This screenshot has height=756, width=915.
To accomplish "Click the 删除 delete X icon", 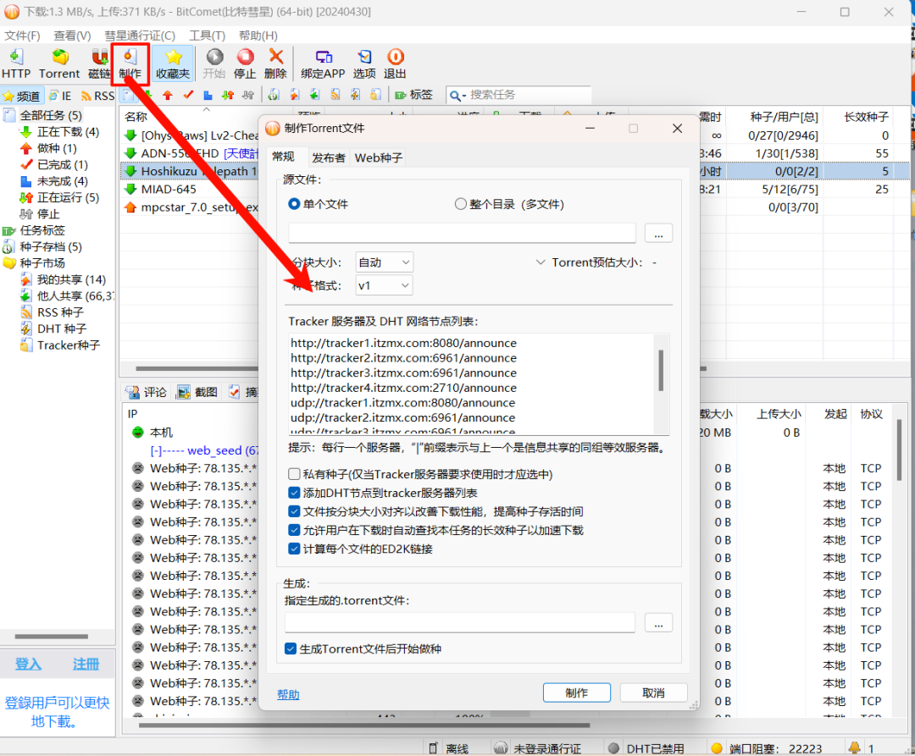I will pos(275,63).
